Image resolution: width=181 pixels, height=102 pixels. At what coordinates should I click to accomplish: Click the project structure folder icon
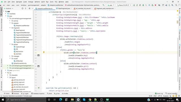tap(159, 5)
